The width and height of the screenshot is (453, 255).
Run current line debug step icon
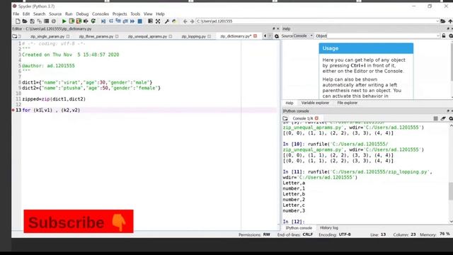(x=111, y=21)
